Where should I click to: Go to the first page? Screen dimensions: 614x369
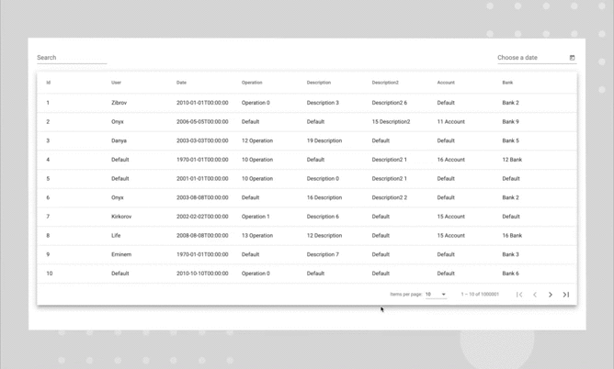519,295
